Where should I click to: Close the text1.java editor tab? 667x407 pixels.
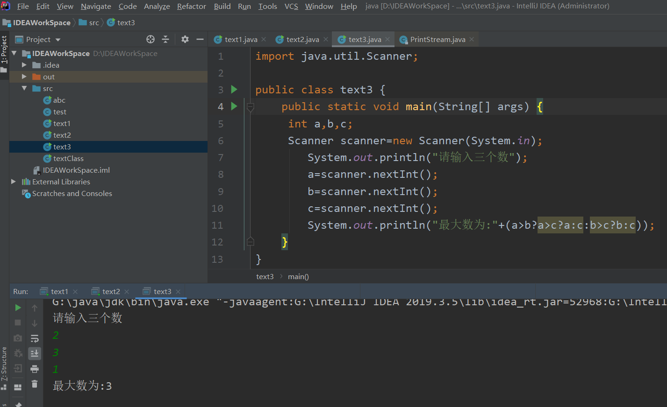[264, 39]
